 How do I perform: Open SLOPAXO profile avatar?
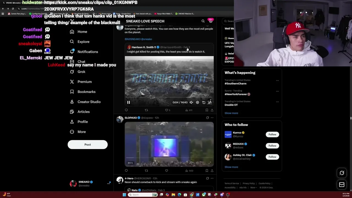pyautogui.click(x=120, y=119)
